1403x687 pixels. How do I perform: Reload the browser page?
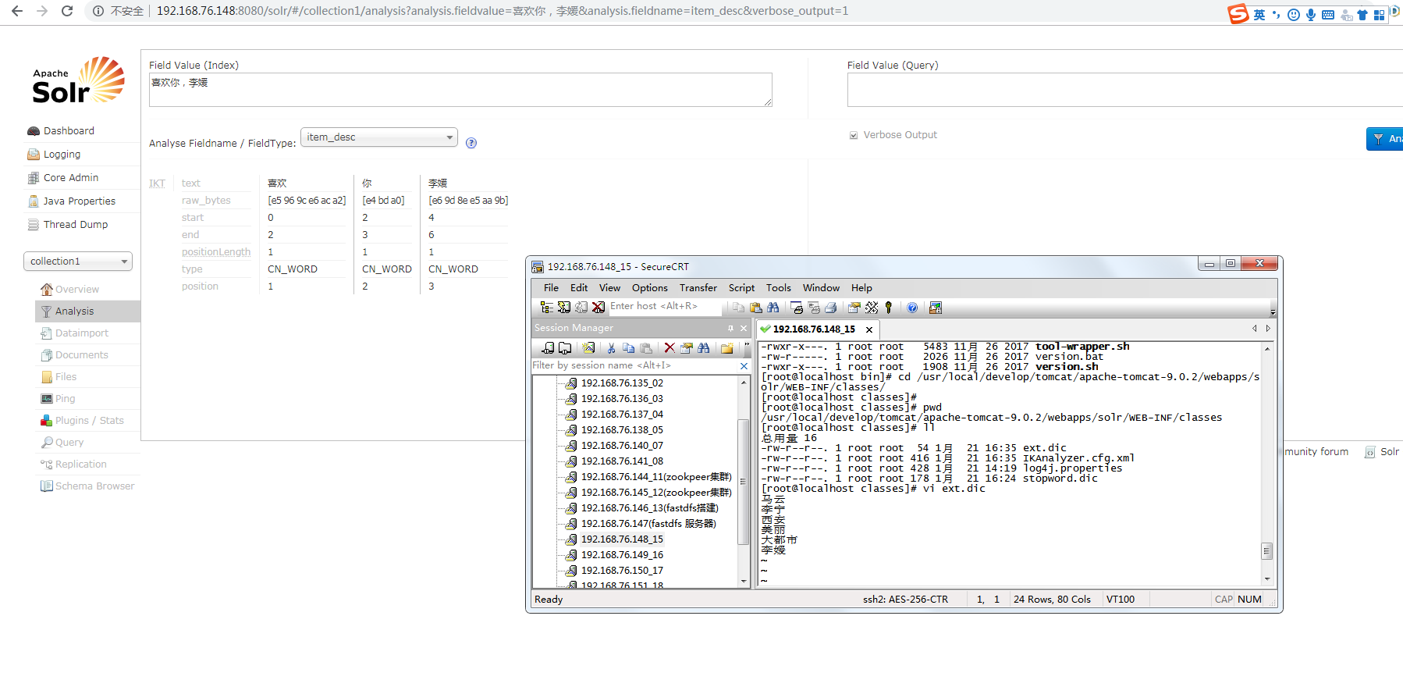tap(67, 11)
